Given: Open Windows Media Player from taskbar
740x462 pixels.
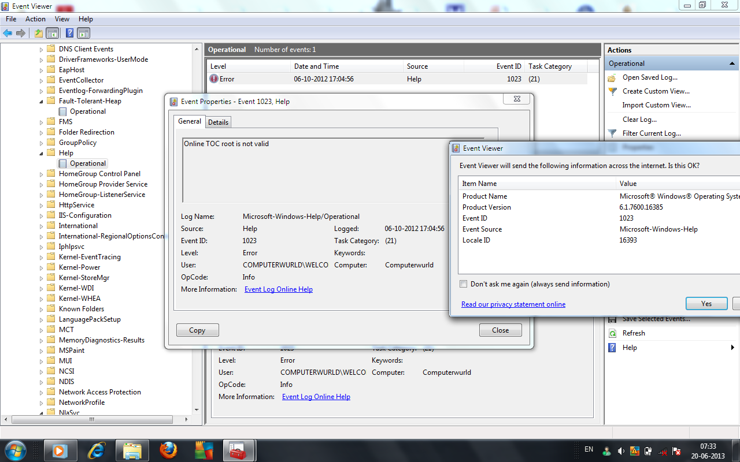Looking at the screenshot, I should 61,450.
